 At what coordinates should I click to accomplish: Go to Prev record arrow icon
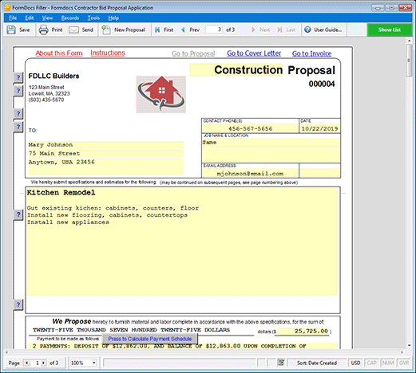coord(183,29)
